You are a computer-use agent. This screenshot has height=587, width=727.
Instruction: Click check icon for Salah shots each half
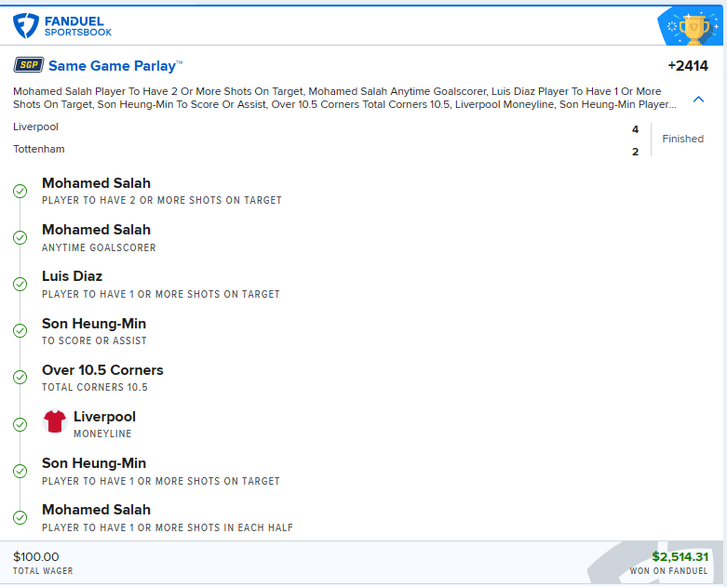[x=20, y=517]
